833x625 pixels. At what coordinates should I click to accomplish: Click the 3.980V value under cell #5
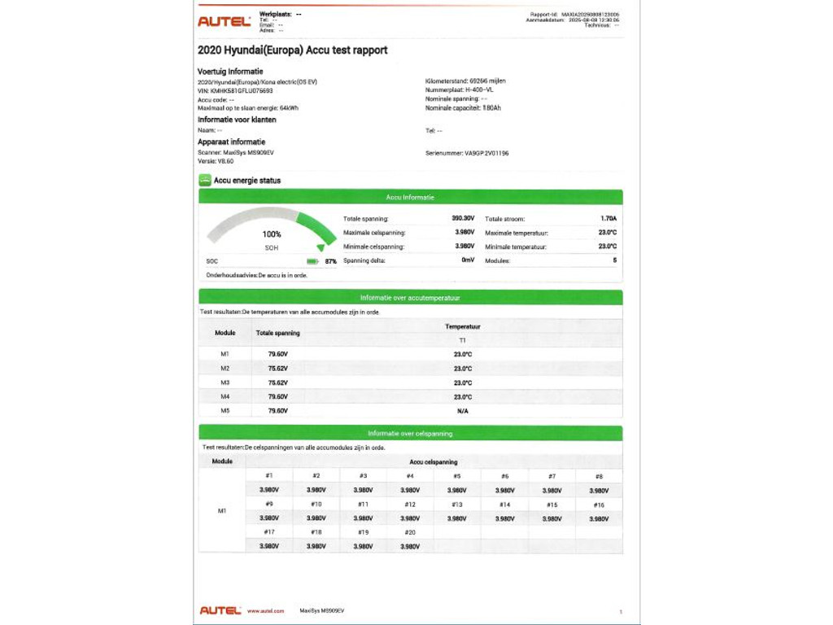[x=456, y=490]
